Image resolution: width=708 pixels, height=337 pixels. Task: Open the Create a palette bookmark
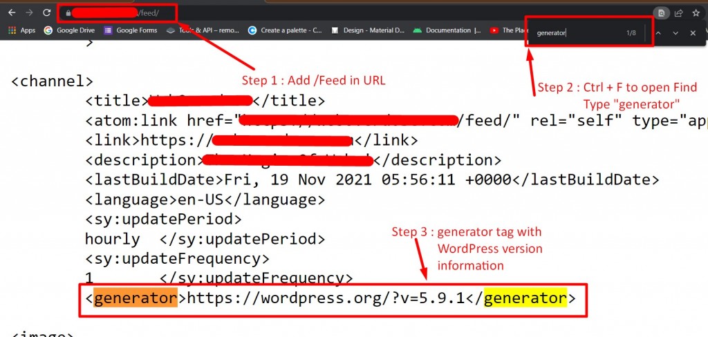point(285,30)
